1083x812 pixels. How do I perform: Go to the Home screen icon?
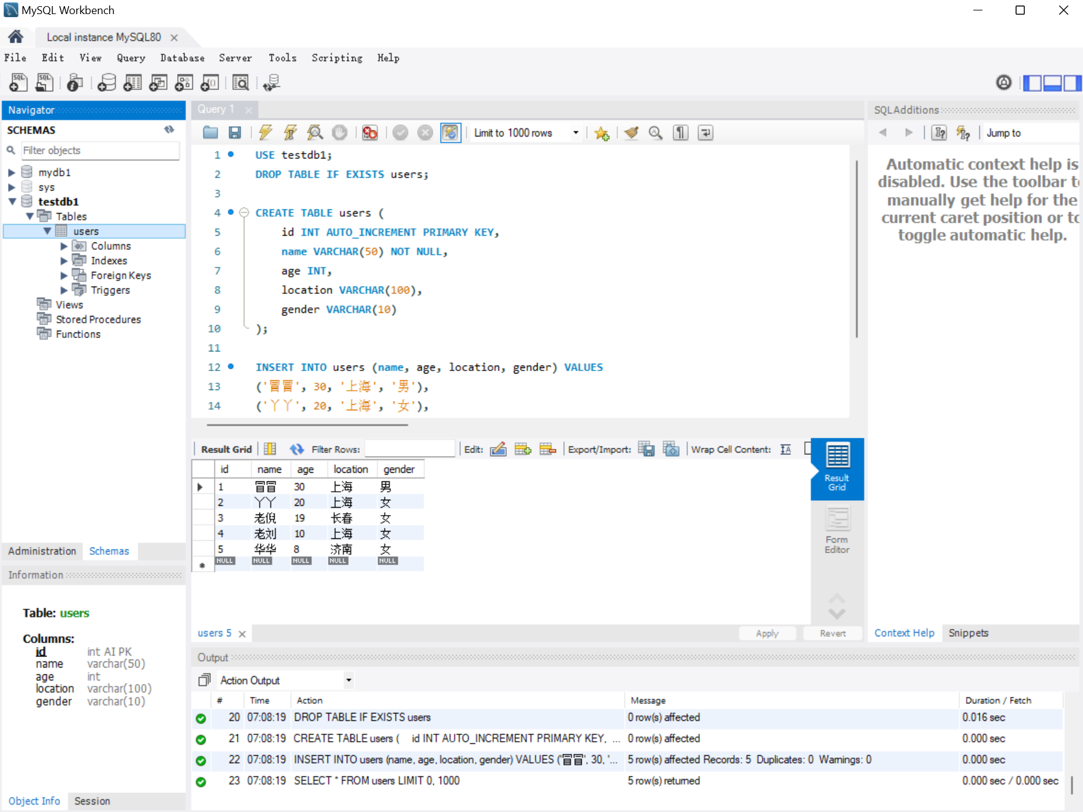[16, 37]
